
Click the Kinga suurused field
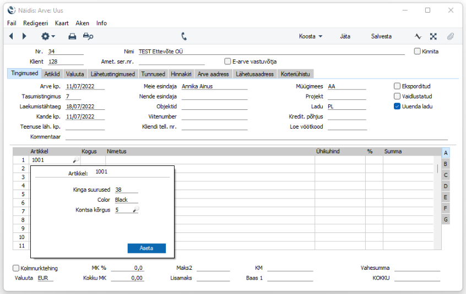pyautogui.click(x=126, y=190)
